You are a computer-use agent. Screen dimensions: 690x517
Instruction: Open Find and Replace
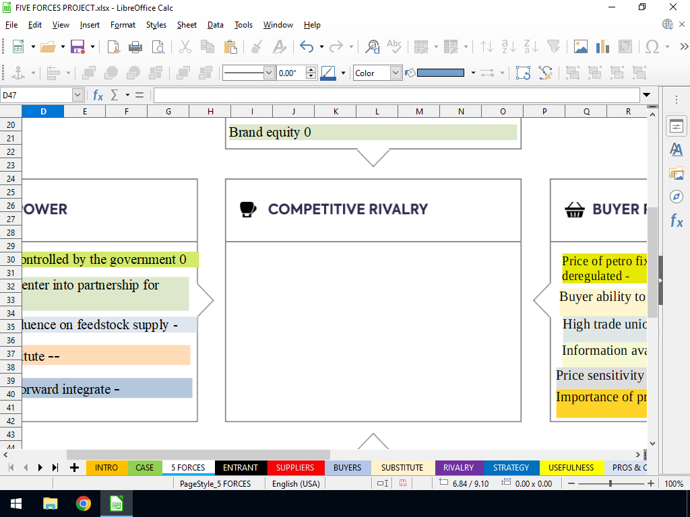(x=372, y=46)
